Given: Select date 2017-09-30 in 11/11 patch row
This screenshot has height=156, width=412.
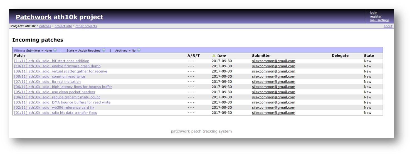Looking at the screenshot, I should [x=222, y=61].
